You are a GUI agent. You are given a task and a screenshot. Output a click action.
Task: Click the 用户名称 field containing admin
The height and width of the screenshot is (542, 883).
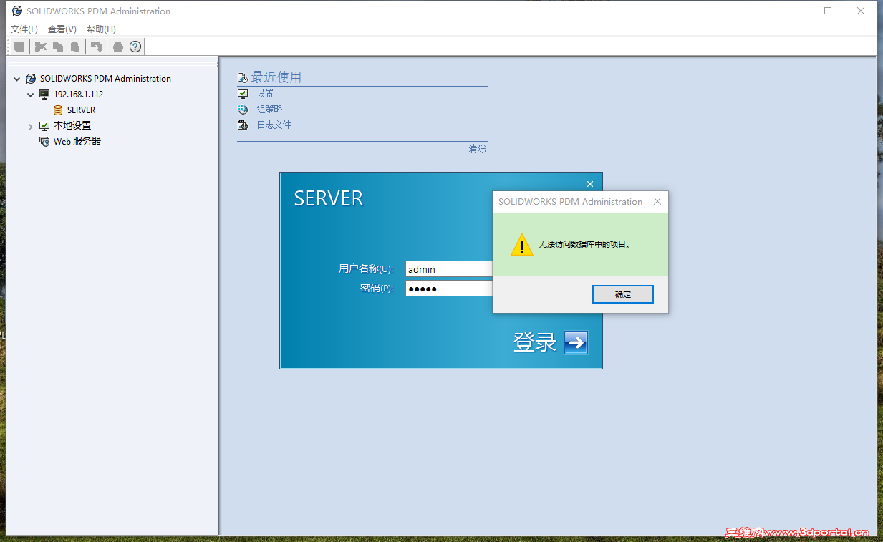(x=449, y=269)
